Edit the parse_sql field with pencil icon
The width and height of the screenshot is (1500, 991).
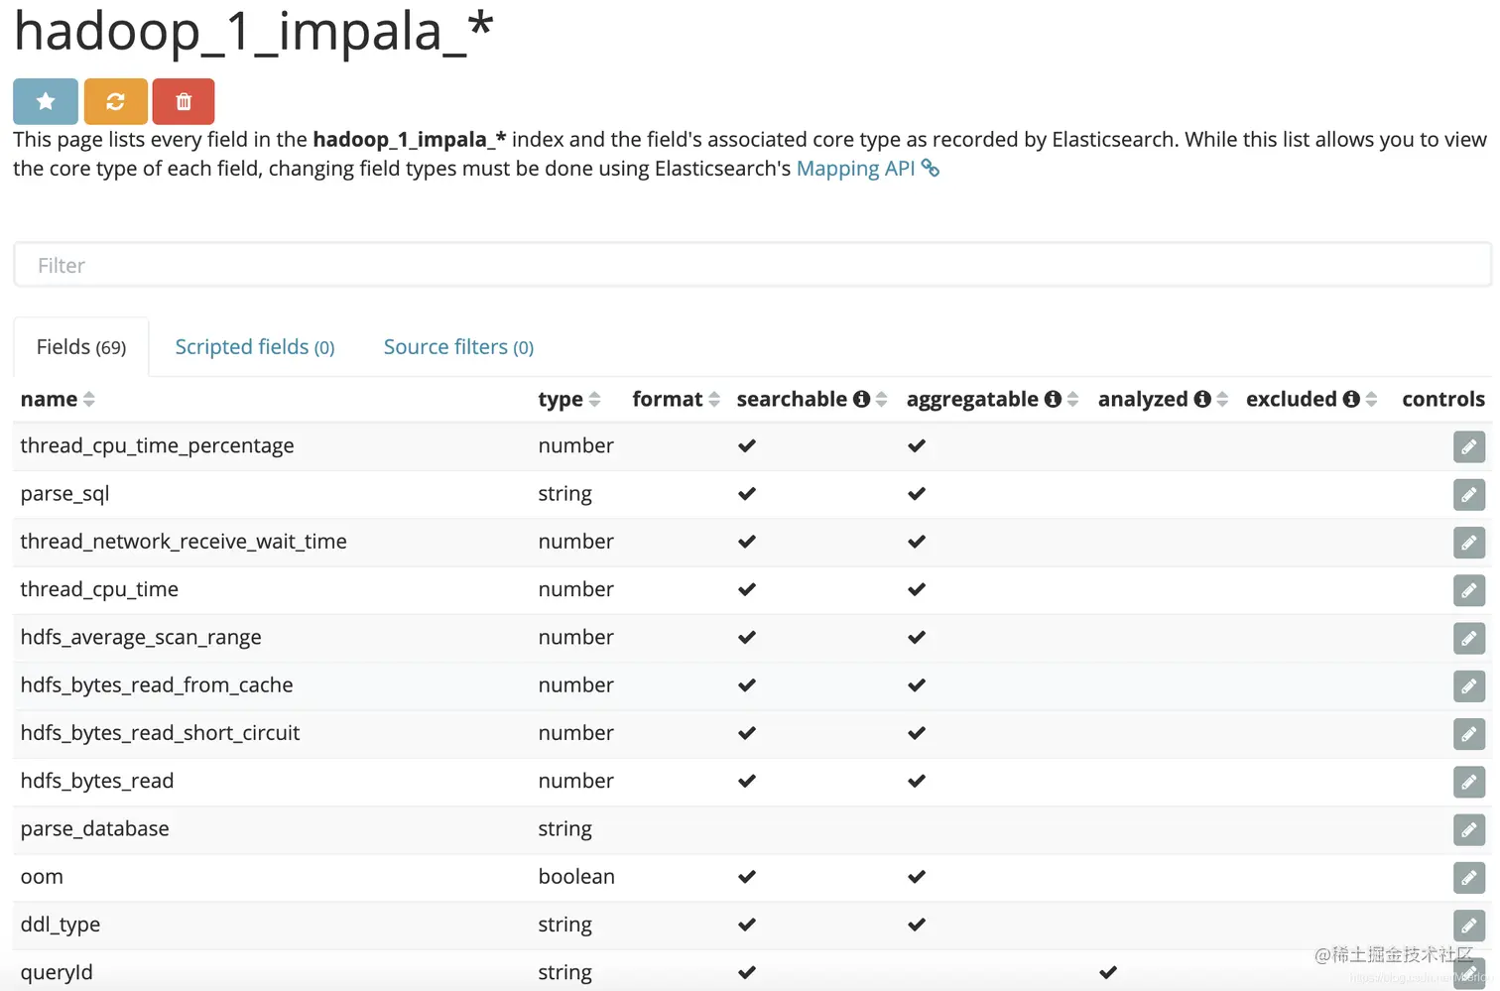pyautogui.click(x=1468, y=494)
